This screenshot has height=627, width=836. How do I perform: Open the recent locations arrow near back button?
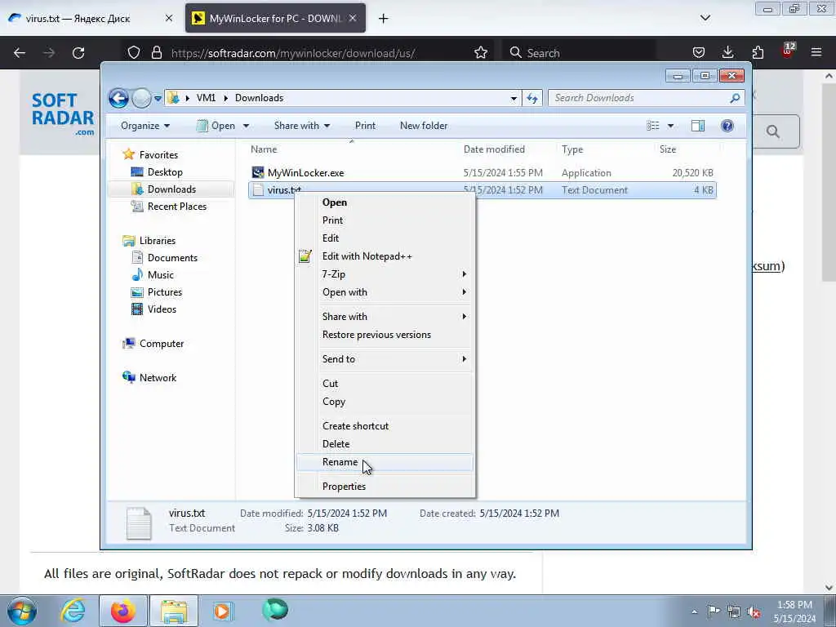[158, 98]
